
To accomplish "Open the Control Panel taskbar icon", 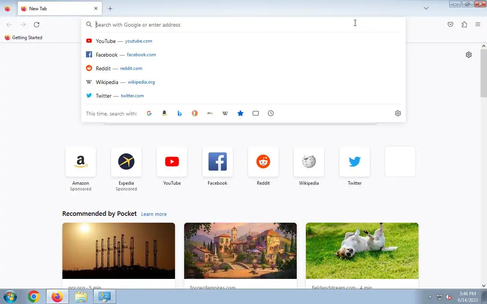I will 104,296.
